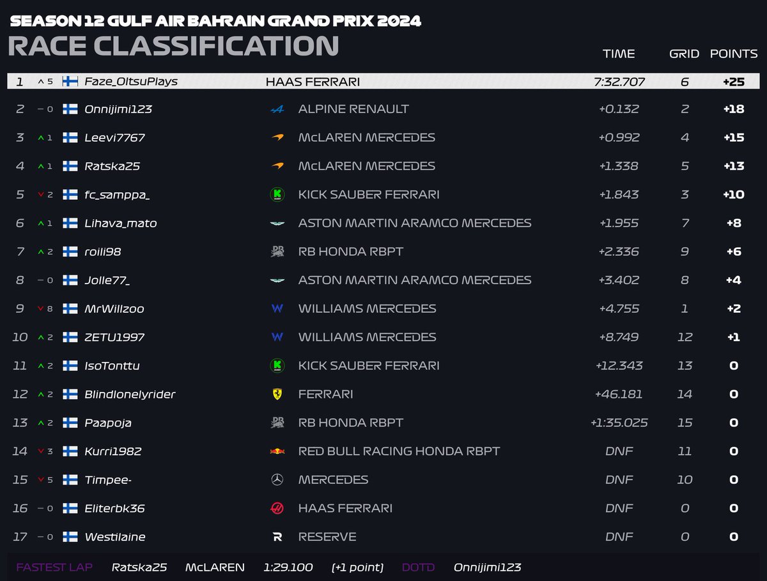Click the Kick Sauber logo in IsoTonttu's row
Image resolution: width=767 pixels, height=581 pixels.
coord(276,366)
